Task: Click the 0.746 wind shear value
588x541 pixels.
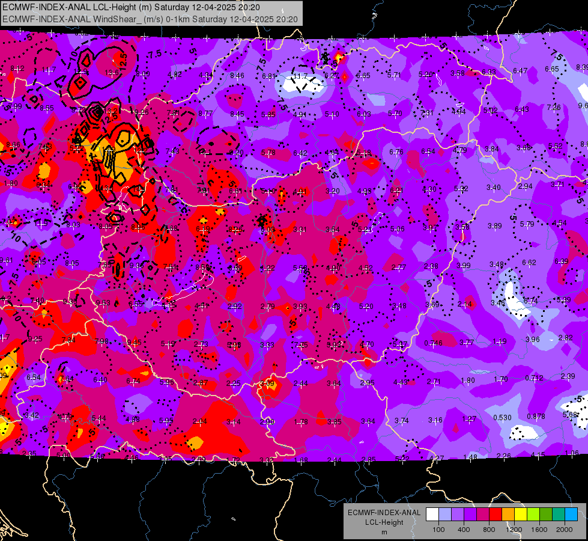Action: pos(433,343)
